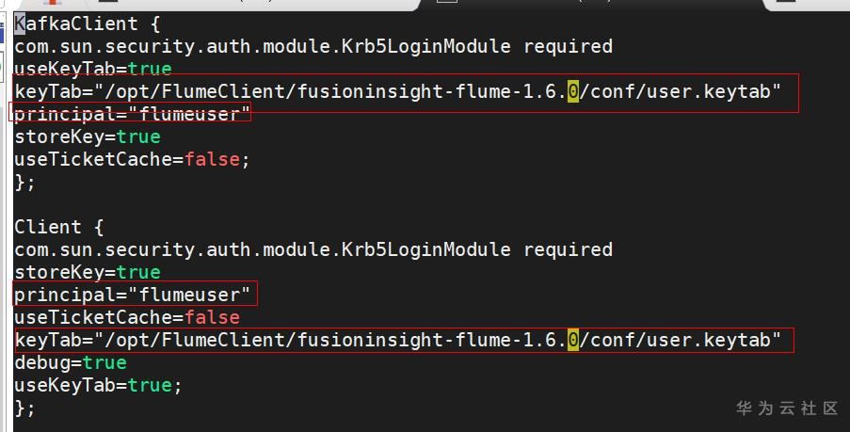Click the first useKeyTab=true line in KafkaClient
The image size is (850, 432).
[x=92, y=69]
